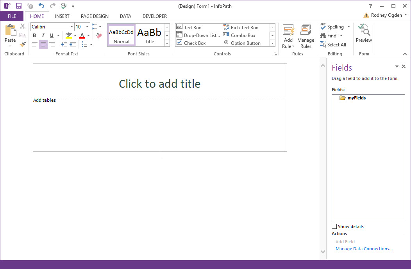Image resolution: width=411 pixels, height=269 pixels.
Task: Select the myFields folder
Action: (x=352, y=98)
